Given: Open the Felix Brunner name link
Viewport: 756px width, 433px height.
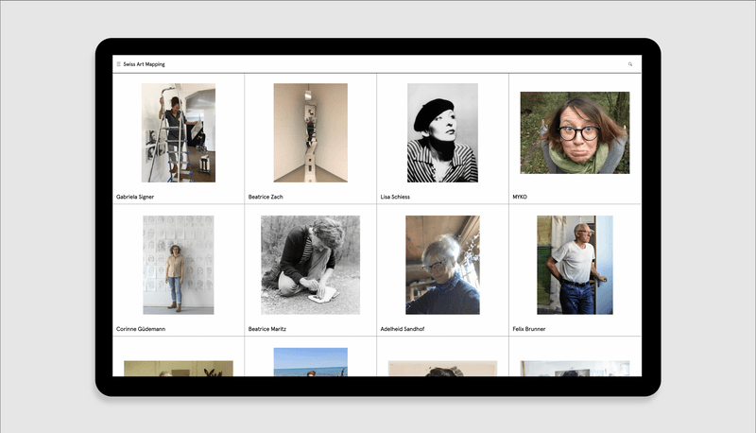Looking at the screenshot, I should pyautogui.click(x=529, y=329).
